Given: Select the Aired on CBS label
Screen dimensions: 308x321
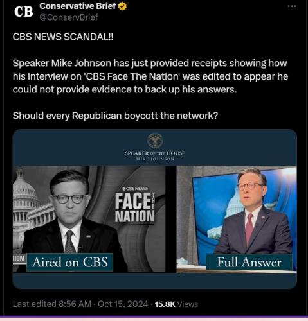Looking at the screenshot, I should (x=69, y=262).
